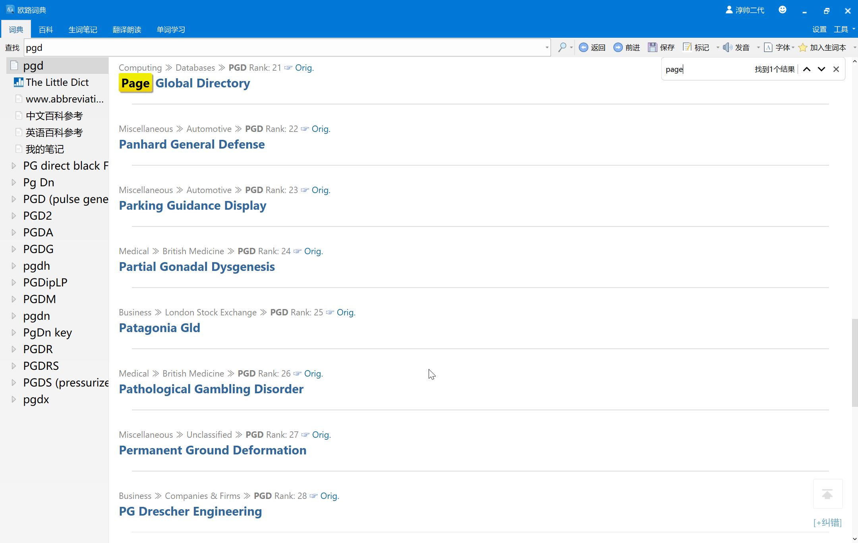Open the Orig. link for Rank 22
Image resolution: width=858 pixels, height=543 pixels.
321,129
